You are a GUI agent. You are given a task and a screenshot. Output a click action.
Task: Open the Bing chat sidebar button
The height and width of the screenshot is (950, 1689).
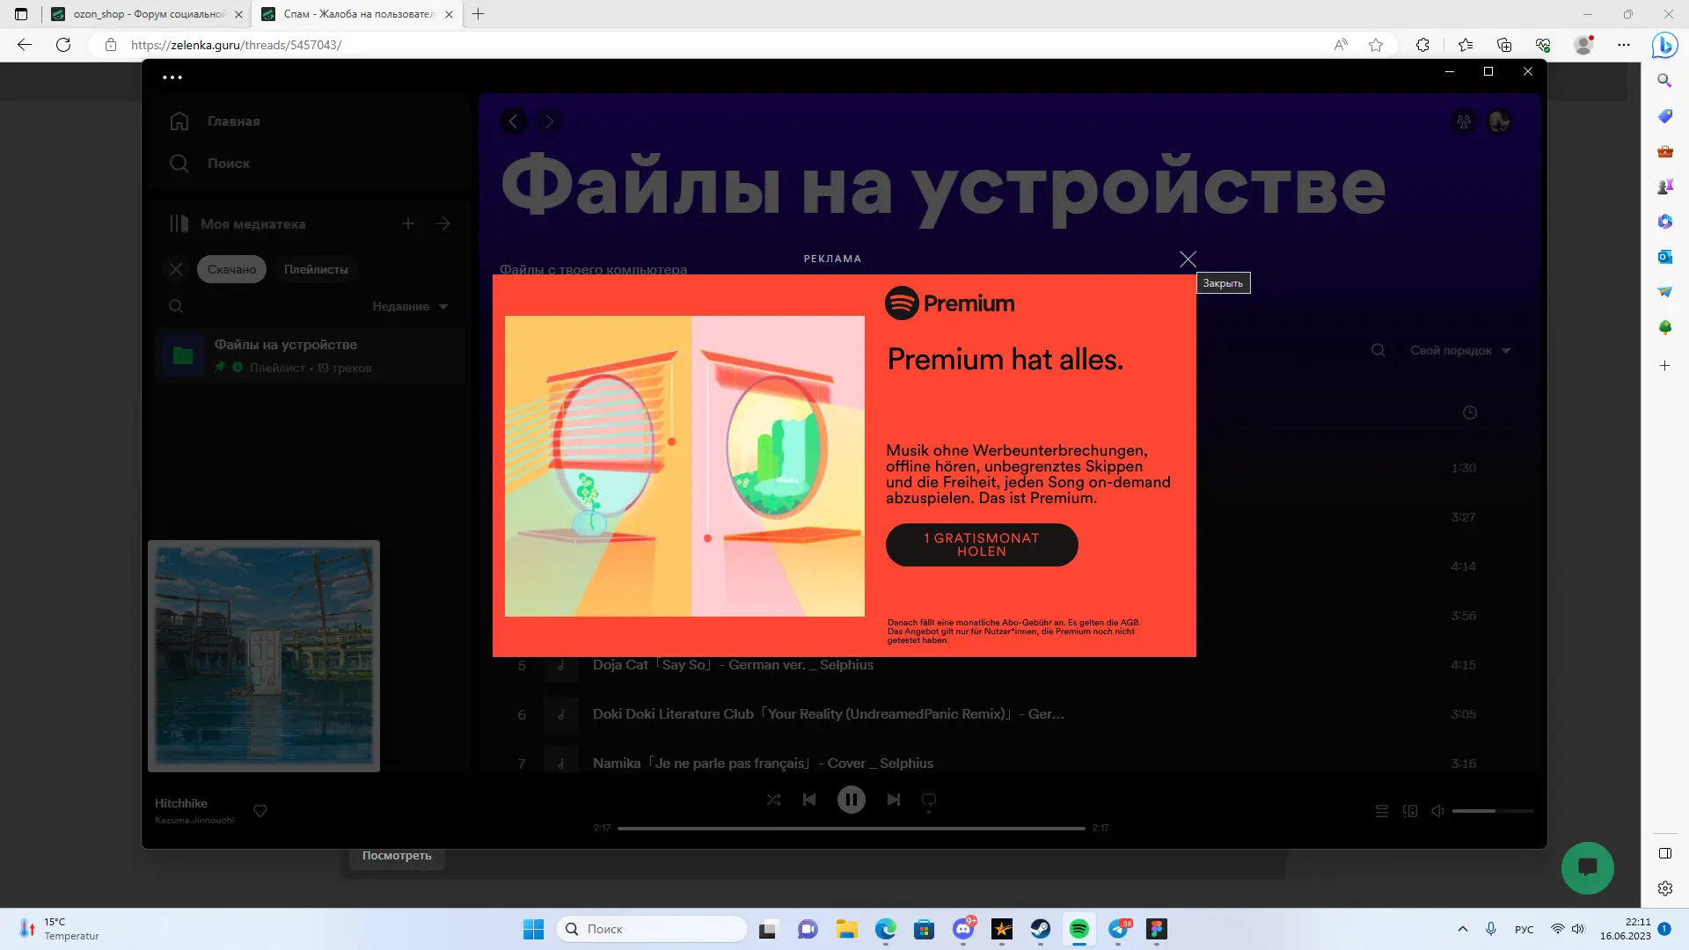[1664, 45]
